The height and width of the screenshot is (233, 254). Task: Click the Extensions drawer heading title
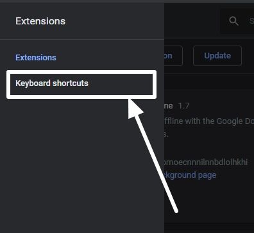40,21
